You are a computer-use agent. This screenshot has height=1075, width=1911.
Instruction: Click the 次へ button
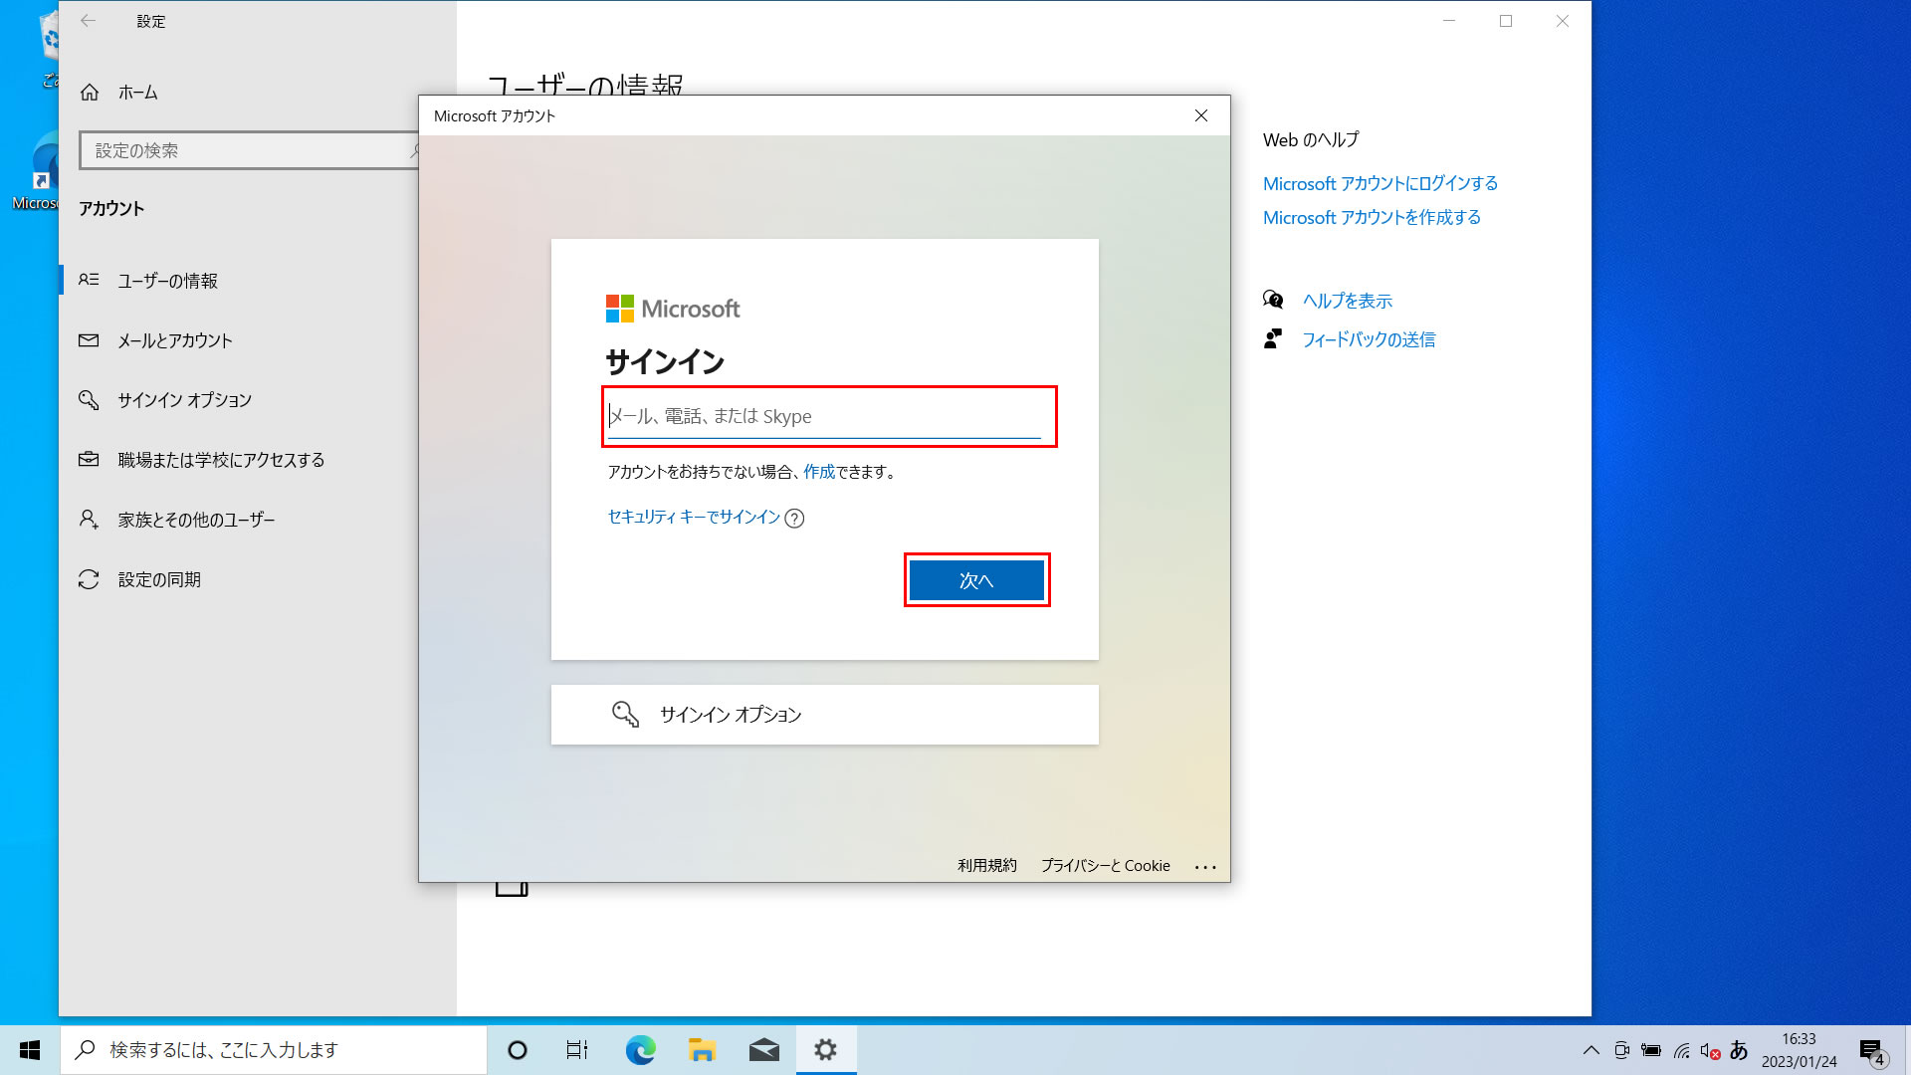[x=976, y=580]
